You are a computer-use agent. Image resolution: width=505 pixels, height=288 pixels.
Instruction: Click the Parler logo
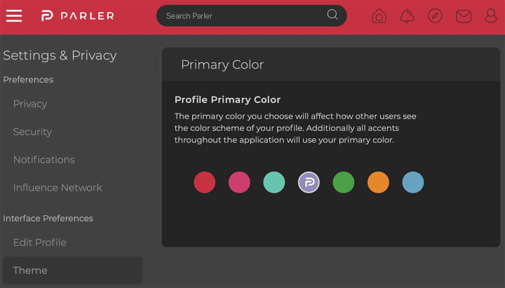(x=78, y=16)
